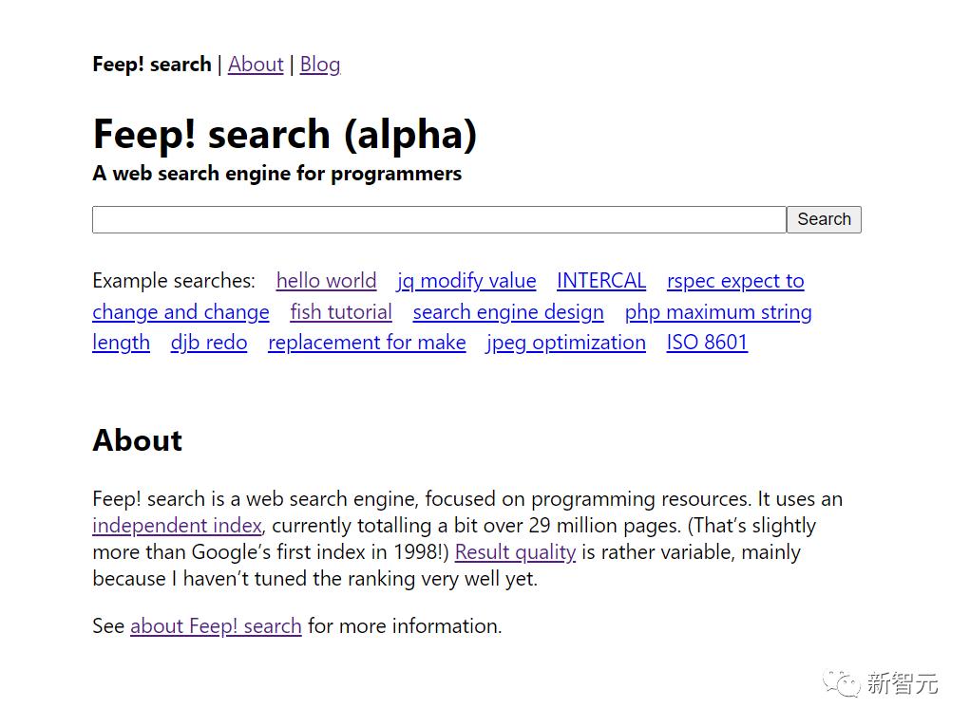This screenshot has width=970, height=726.
Task: Select the rspec expect to change example
Action: pyautogui.click(x=735, y=281)
